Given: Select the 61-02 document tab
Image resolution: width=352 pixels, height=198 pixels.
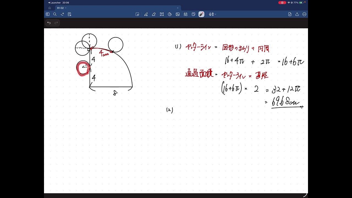Looking at the screenshot, I should [118, 8].
